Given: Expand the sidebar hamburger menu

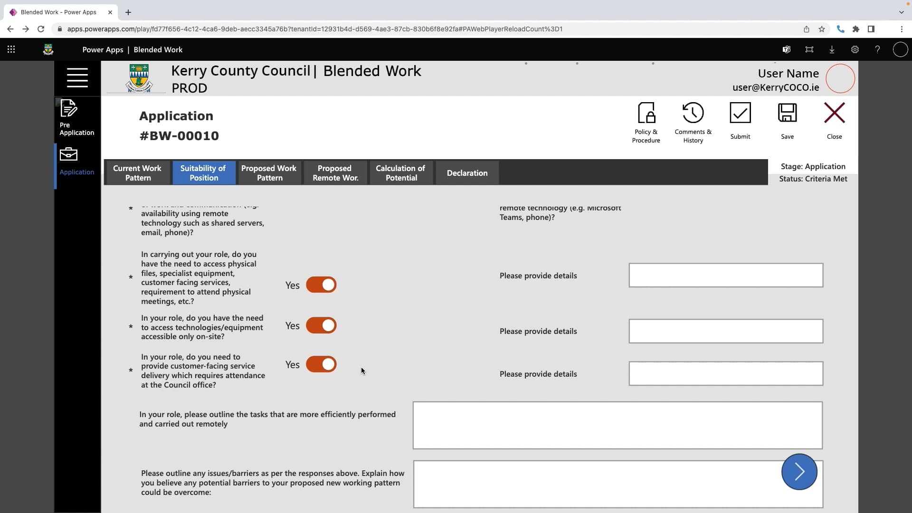Looking at the screenshot, I should coord(77,78).
